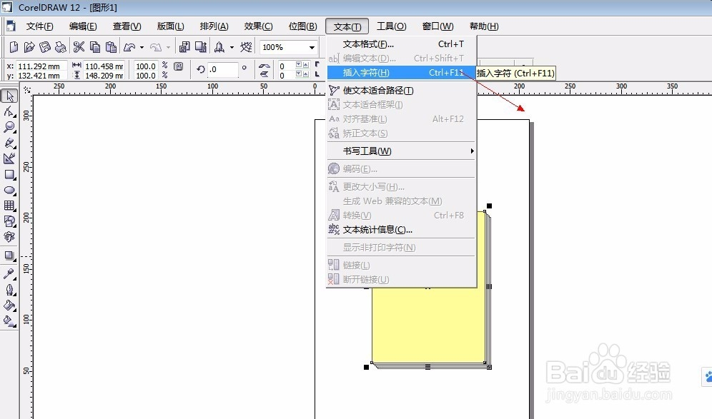
Task: Open the zoom level 100% dropdown
Action: (312, 47)
